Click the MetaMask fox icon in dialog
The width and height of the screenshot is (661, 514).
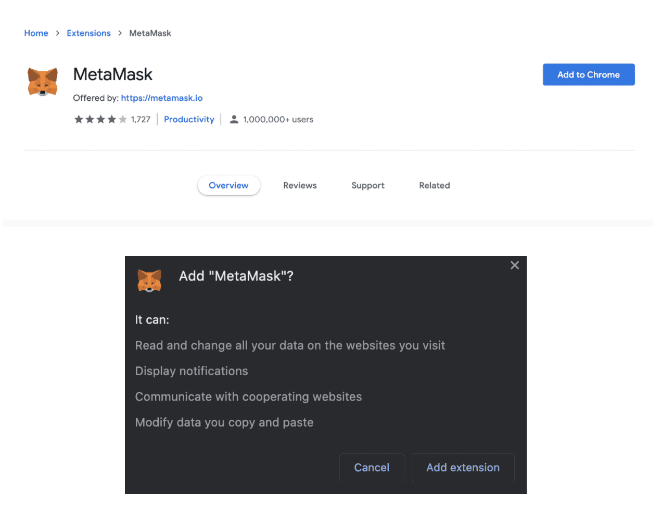click(149, 280)
